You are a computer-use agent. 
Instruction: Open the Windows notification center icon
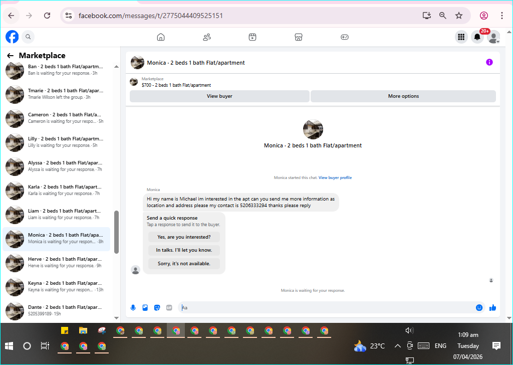pyautogui.click(x=496, y=346)
